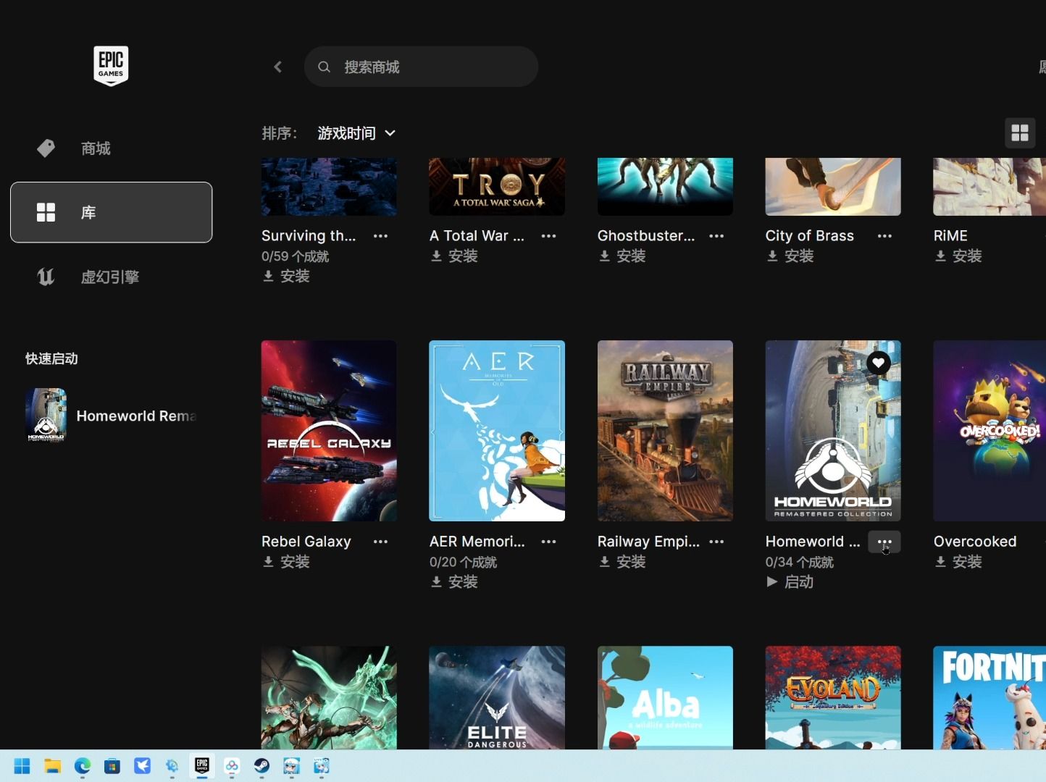Open options menu for Surviving th...
This screenshot has height=782, width=1046.
380,236
